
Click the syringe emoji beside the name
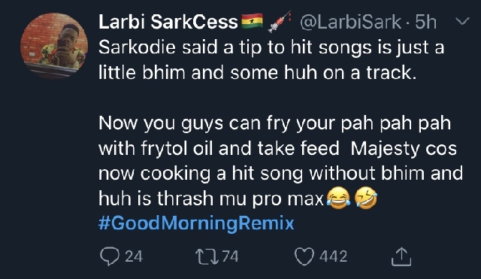tap(279, 22)
